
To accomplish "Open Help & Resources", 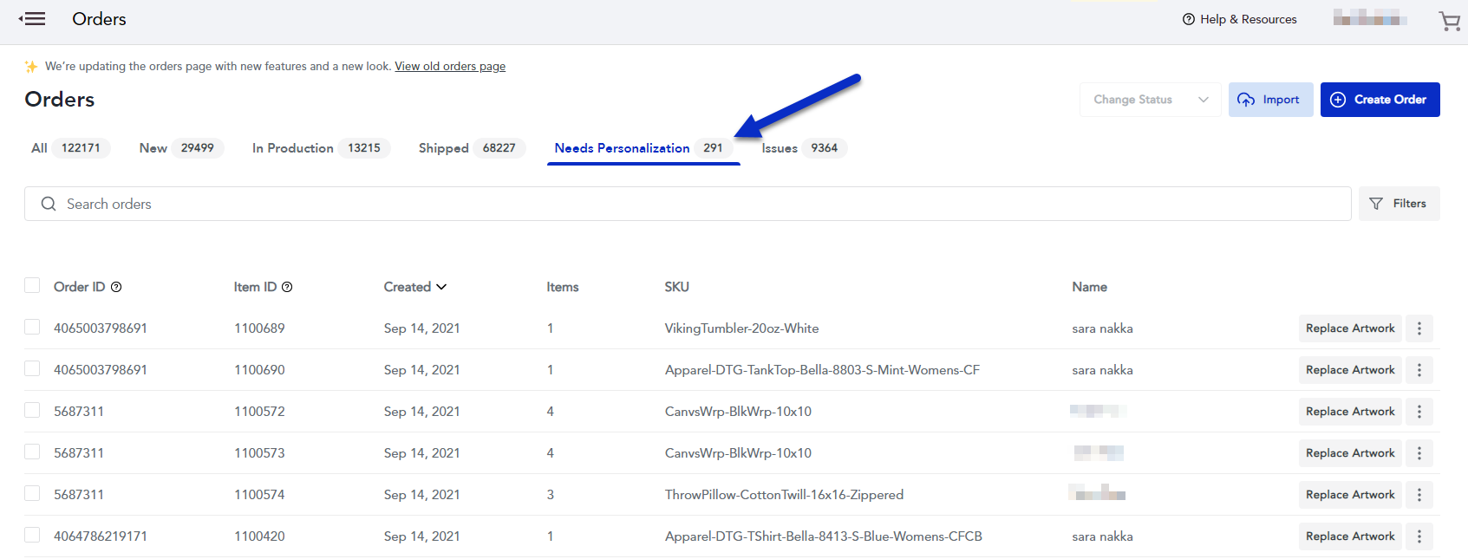I will coord(1239,19).
